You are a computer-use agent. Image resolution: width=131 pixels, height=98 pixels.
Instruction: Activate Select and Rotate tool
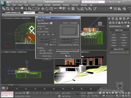point(47,9)
